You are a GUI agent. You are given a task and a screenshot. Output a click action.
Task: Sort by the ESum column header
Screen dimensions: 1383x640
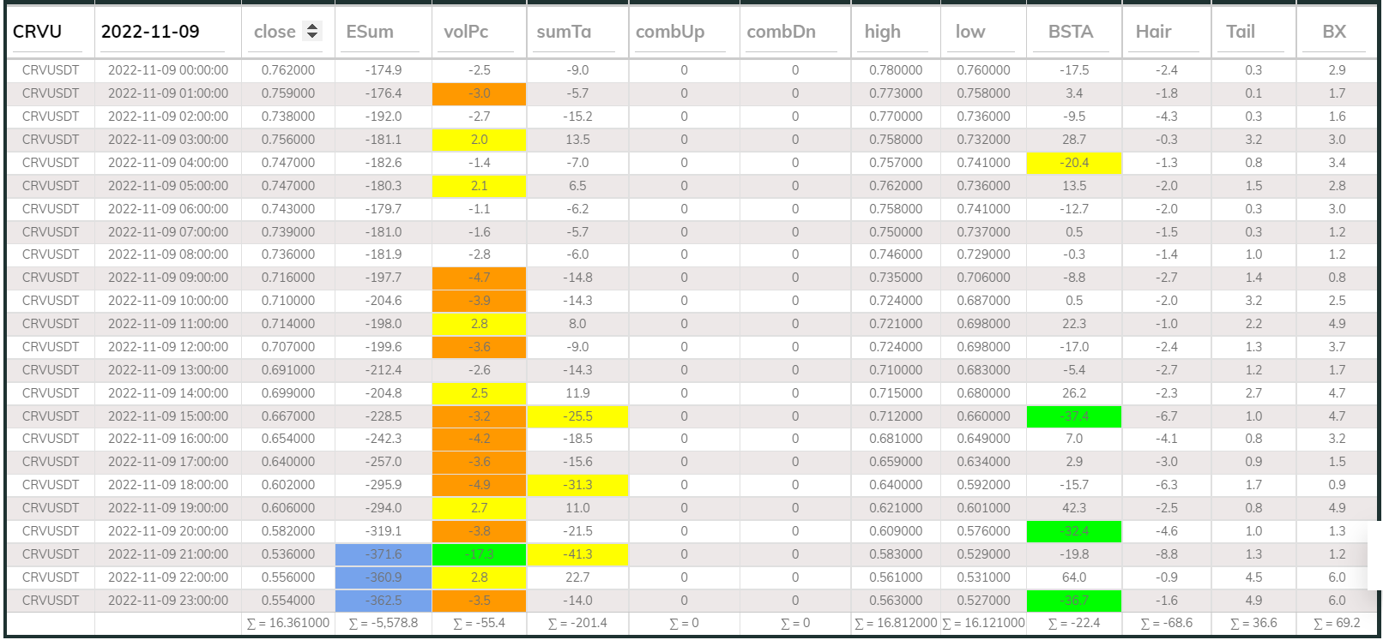pyautogui.click(x=370, y=32)
